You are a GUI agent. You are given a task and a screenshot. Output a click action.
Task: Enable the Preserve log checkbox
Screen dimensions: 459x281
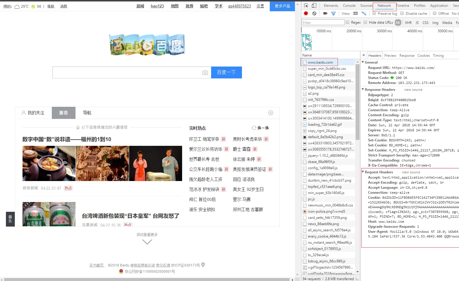[x=374, y=13]
